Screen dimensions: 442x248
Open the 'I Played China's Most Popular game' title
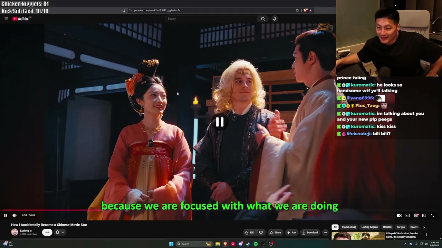tap(402, 235)
